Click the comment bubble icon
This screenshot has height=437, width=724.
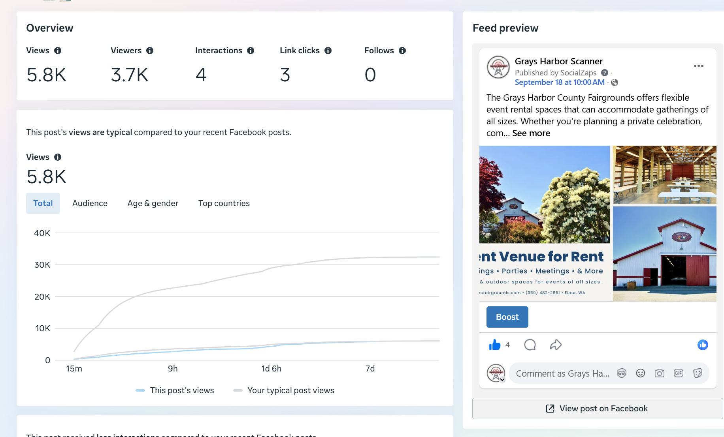[530, 345]
